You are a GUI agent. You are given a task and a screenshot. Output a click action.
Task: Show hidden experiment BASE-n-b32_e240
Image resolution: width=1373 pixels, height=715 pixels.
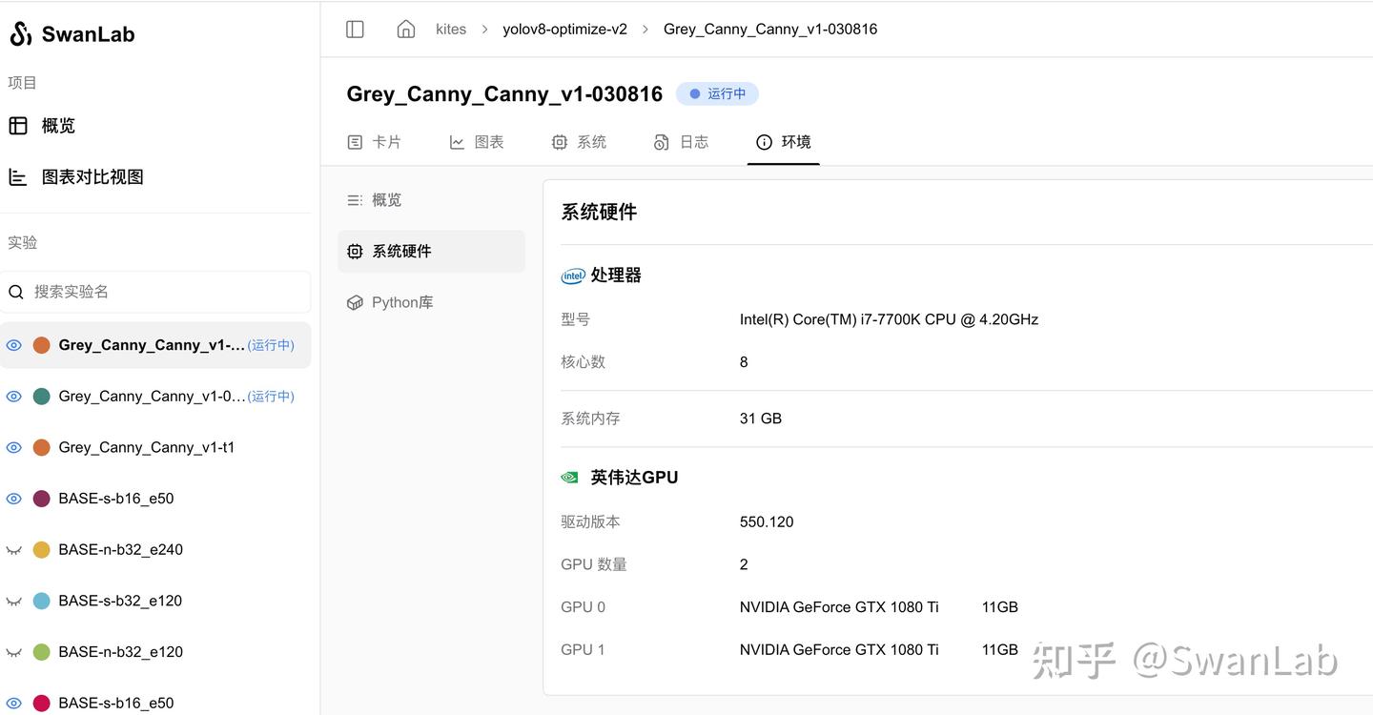[x=14, y=550]
